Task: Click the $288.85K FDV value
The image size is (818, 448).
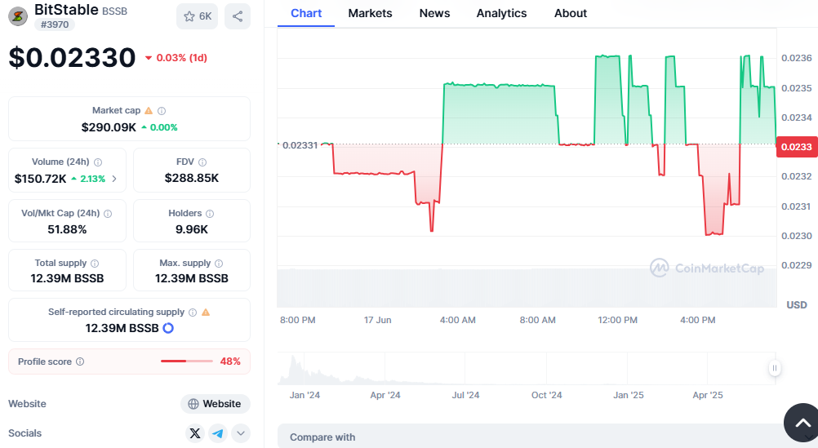Action: coord(192,179)
